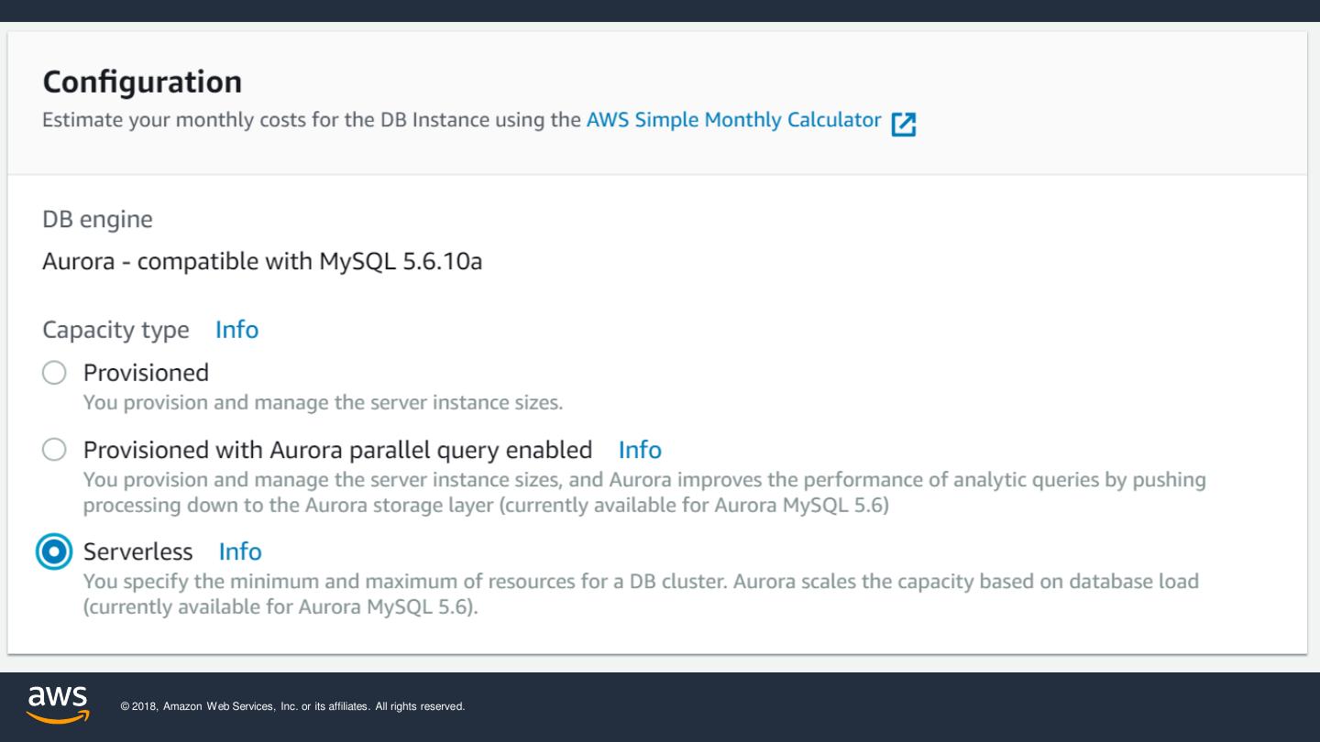Select the Provisioned capacity type radio button

55,373
